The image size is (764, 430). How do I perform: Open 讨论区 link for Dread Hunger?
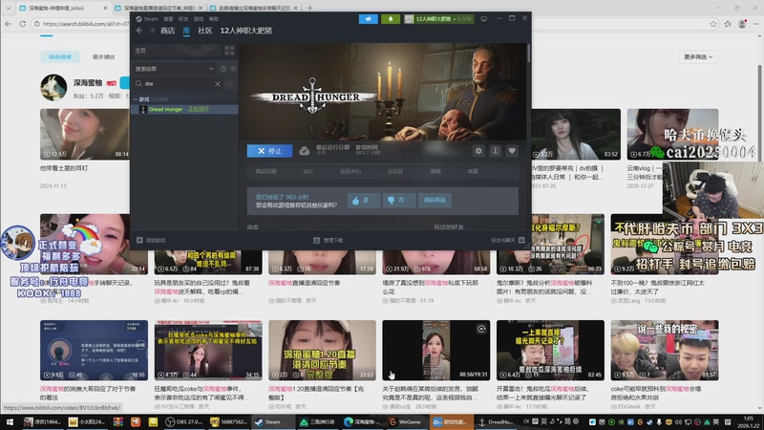click(395, 172)
